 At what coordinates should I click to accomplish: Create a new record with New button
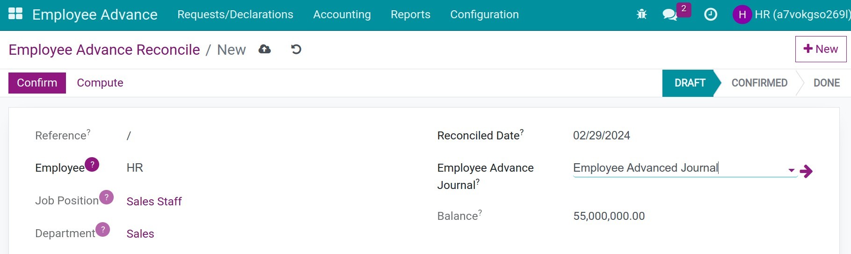821,49
